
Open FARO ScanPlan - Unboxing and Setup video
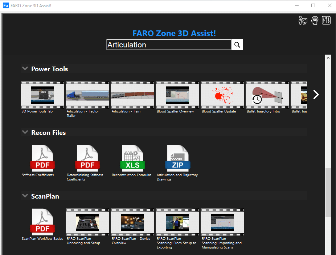coord(87,222)
